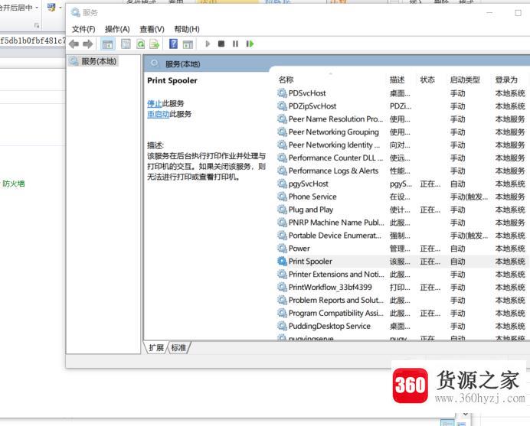
Task: Switch to the 扩展 tab
Action: (156, 348)
